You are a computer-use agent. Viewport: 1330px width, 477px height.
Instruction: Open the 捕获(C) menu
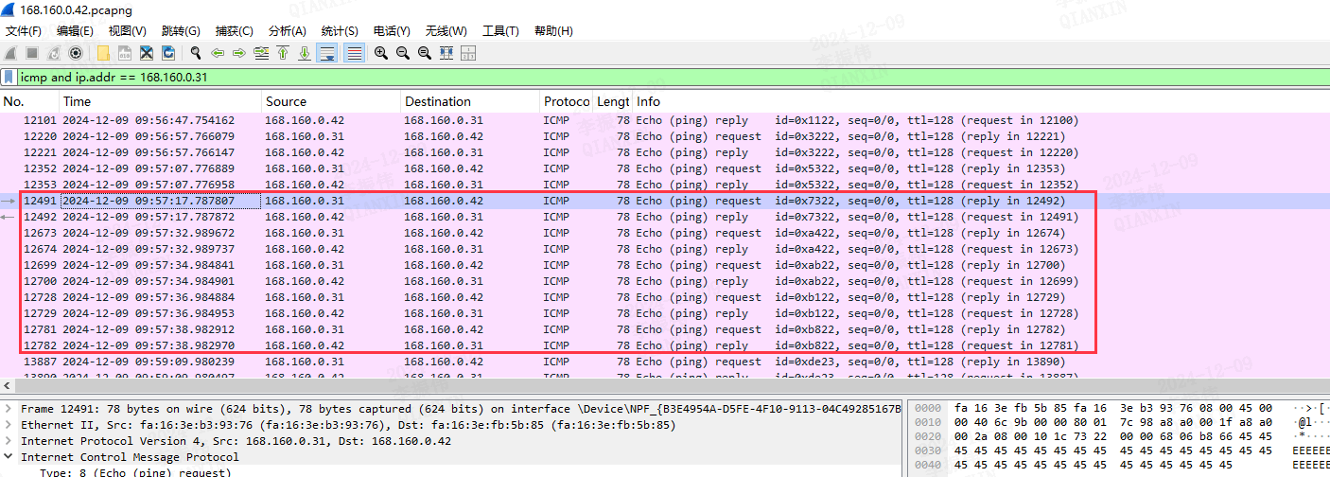234,31
